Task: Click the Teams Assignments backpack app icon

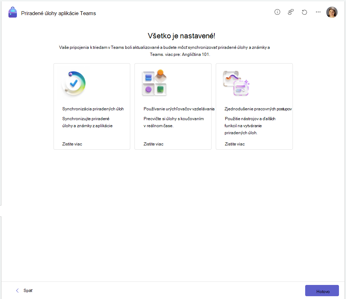Action: (x=13, y=12)
